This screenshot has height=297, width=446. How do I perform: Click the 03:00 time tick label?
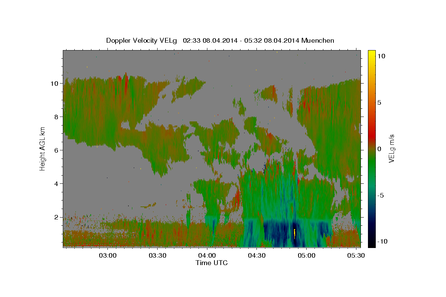(x=108, y=256)
